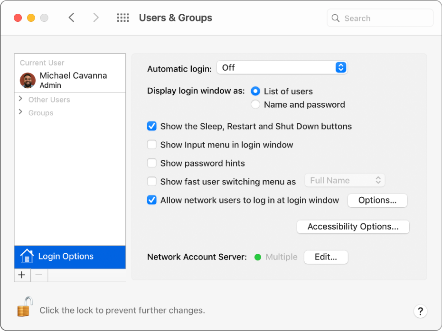Click the home icon beside Login Options
Screen dimensions: 442x332
tap(27, 256)
